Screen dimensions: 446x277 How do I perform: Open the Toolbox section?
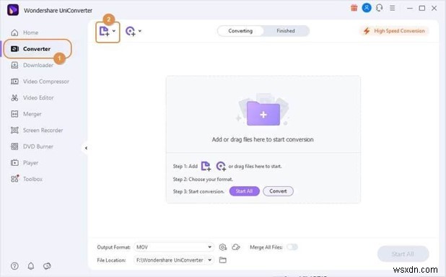pos(27,179)
